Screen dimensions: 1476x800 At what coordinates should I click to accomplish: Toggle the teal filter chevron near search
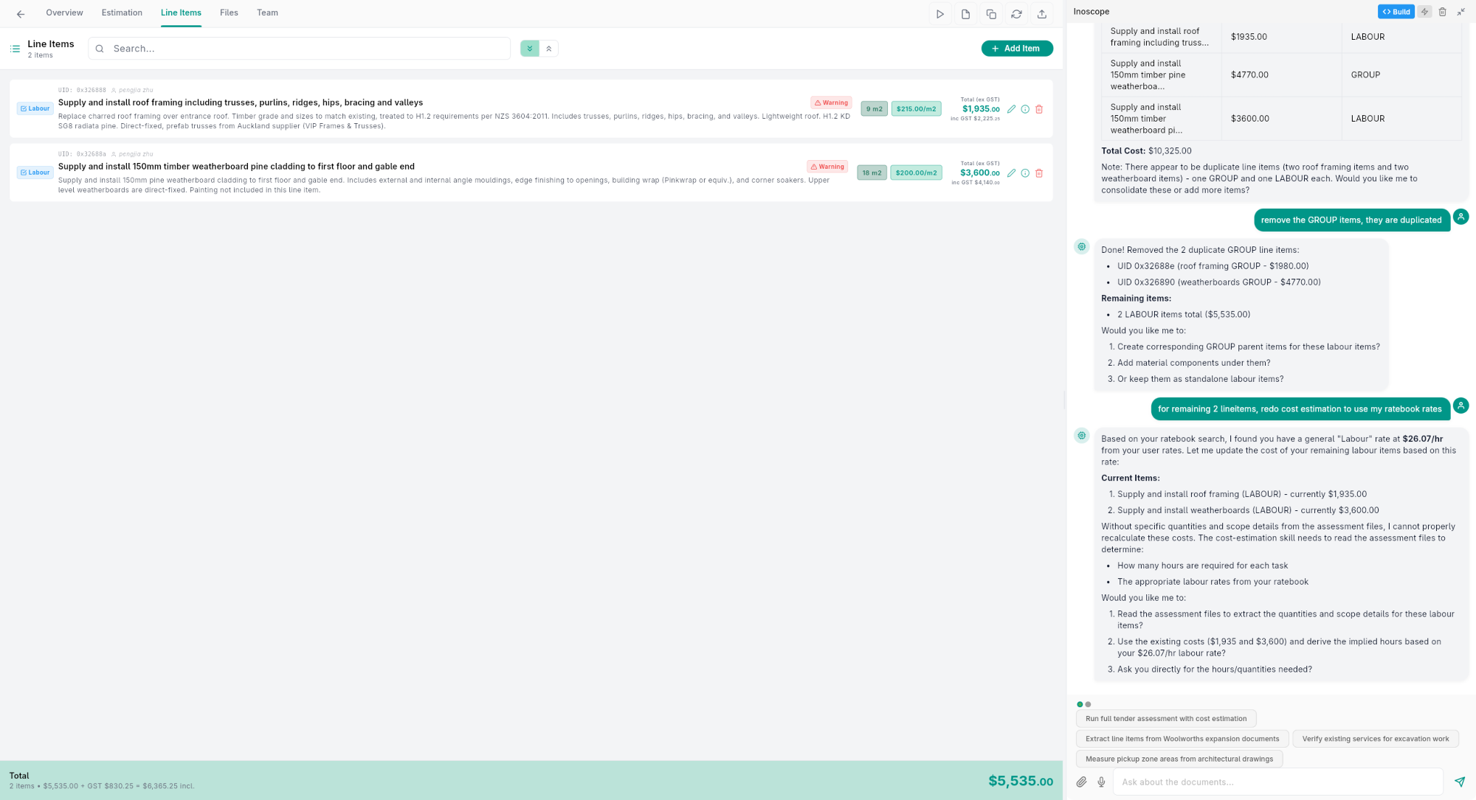tap(529, 48)
